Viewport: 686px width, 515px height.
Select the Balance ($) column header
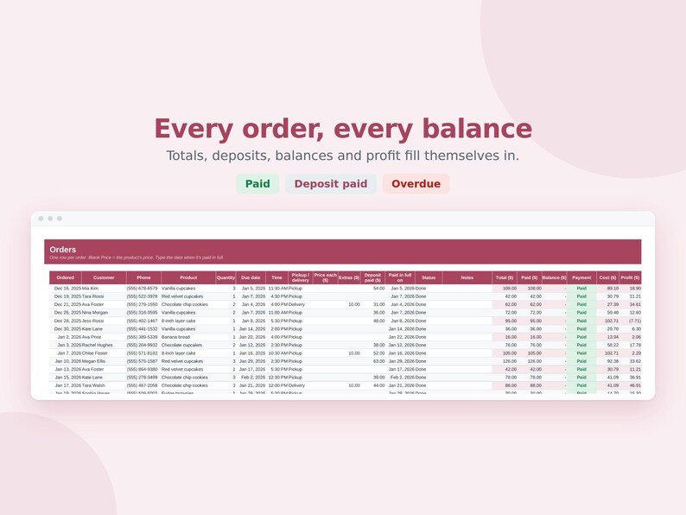tap(554, 278)
